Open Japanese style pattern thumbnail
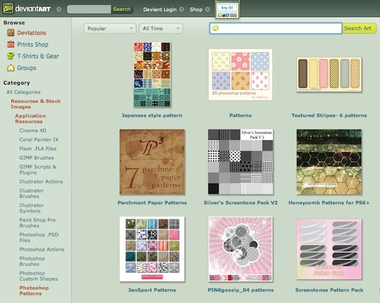The width and height of the screenshot is (380, 303). (x=152, y=75)
